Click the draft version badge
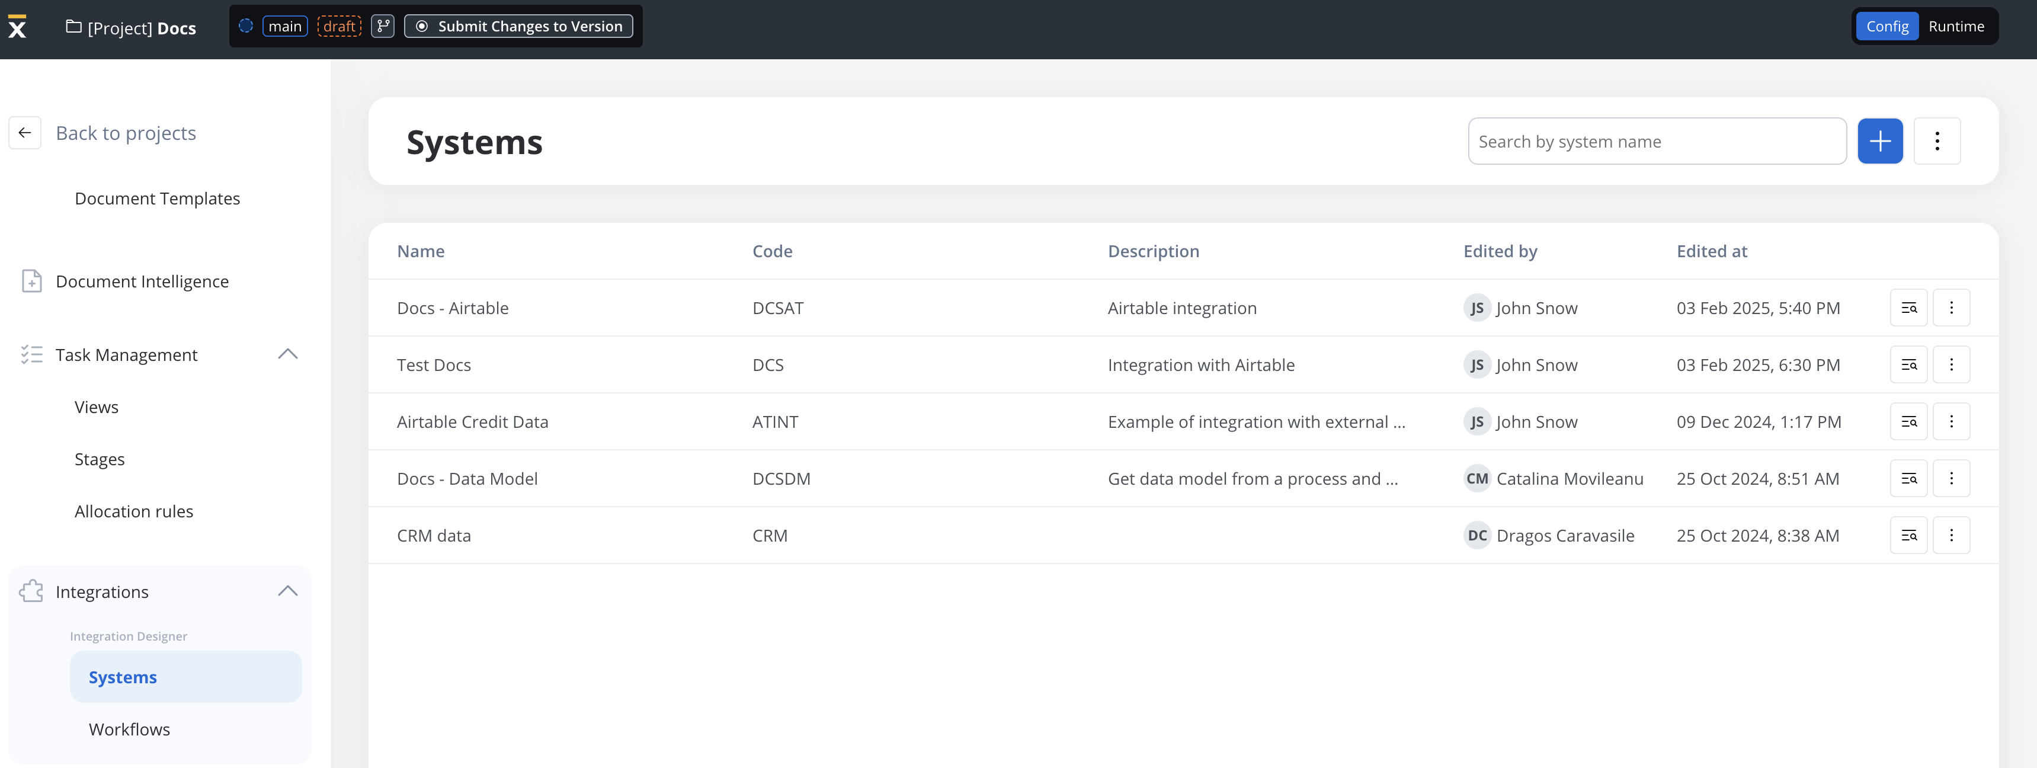Image resolution: width=2037 pixels, height=768 pixels. 339,26
